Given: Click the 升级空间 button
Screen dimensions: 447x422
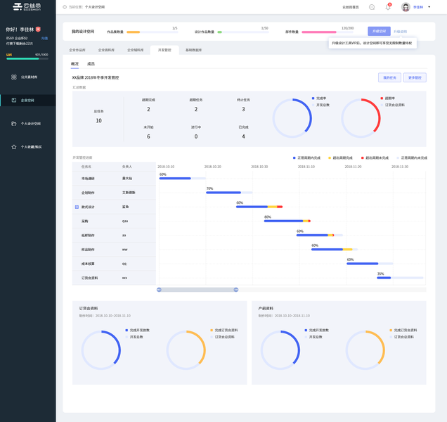Looking at the screenshot, I should 379,31.
